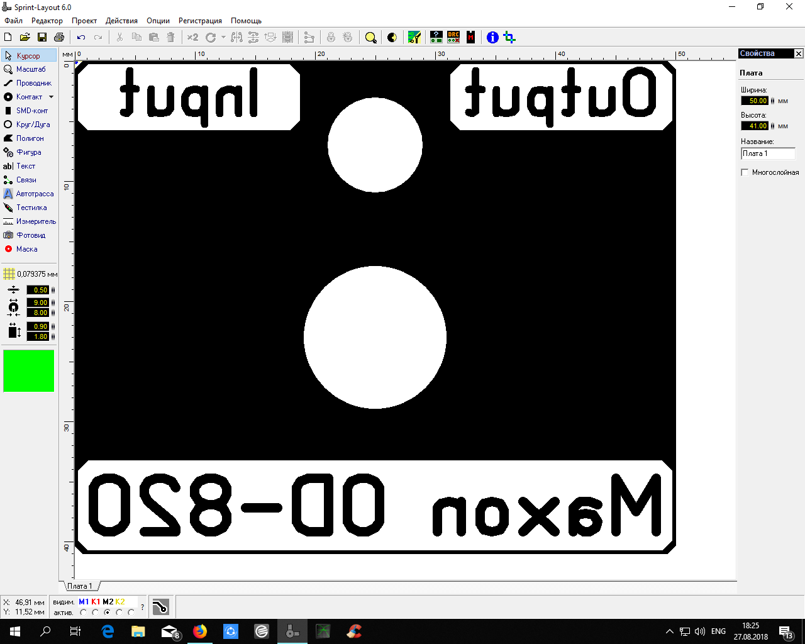The image size is (805, 644).
Task: Click the pad hole value 8.00
Action: pos(38,313)
